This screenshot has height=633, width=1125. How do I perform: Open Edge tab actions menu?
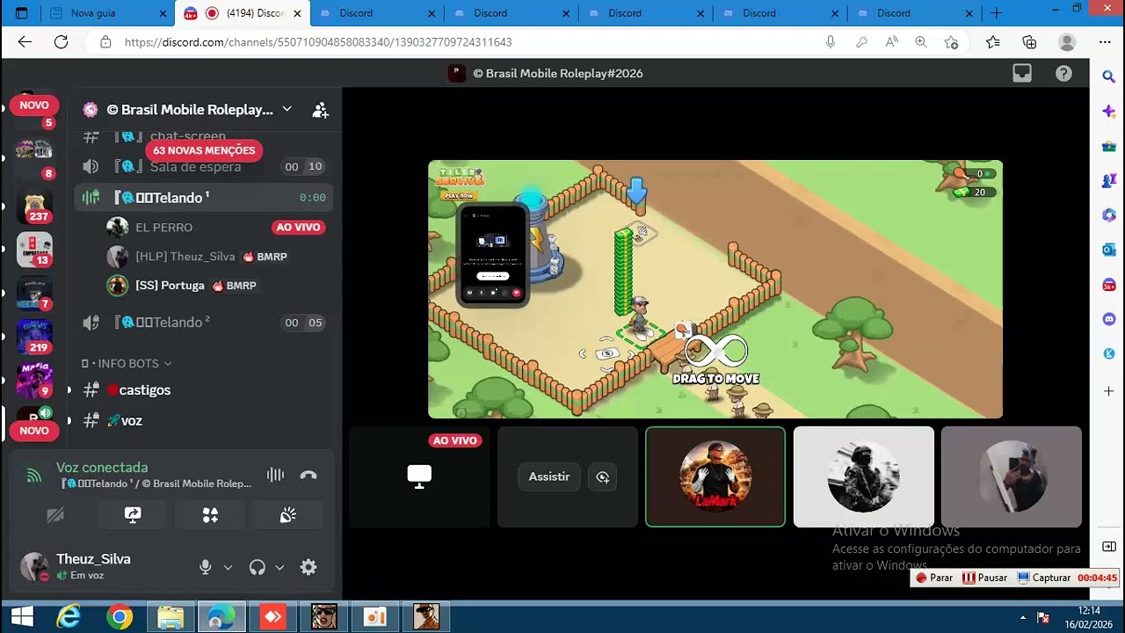tap(22, 13)
